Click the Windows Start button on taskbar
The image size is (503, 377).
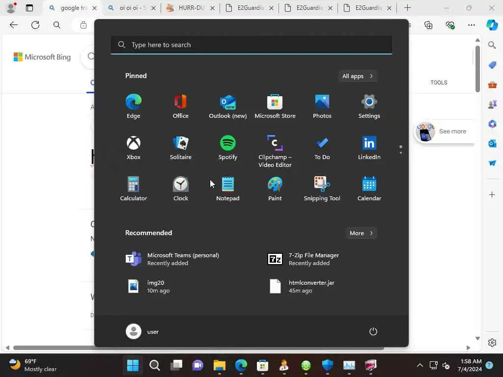coord(133,365)
